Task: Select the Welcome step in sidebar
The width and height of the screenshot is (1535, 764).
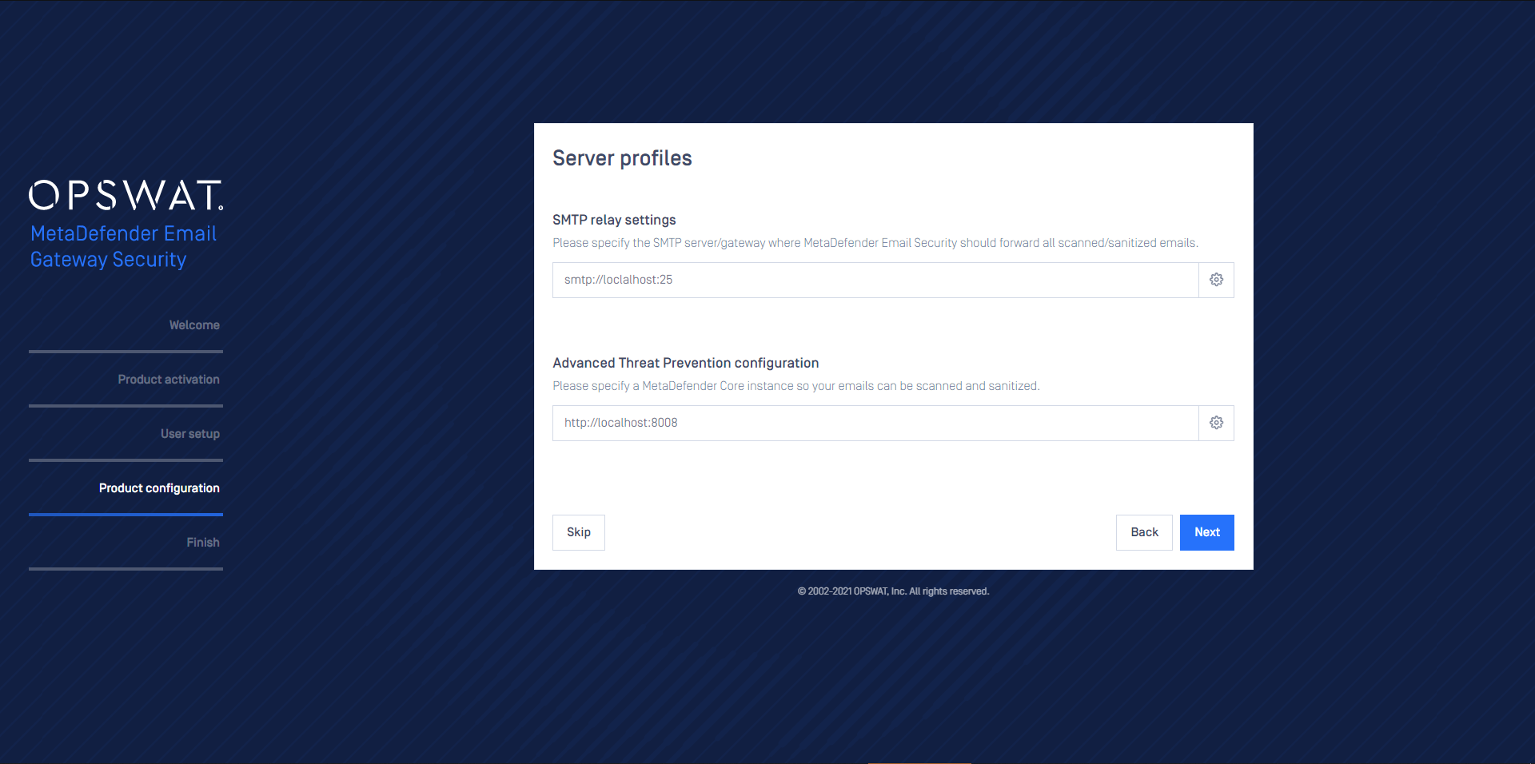Action: tap(194, 325)
